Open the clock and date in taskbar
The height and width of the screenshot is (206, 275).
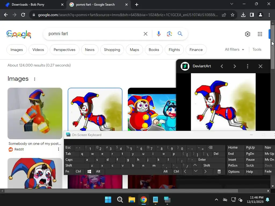(255, 200)
